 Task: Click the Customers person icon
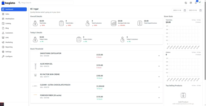point(3,33)
